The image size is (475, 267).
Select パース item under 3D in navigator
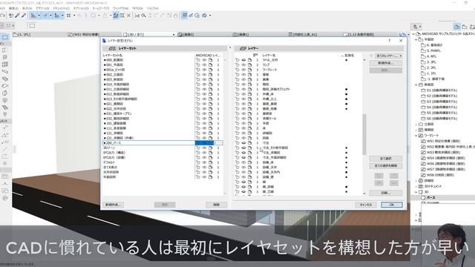coord(430,197)
